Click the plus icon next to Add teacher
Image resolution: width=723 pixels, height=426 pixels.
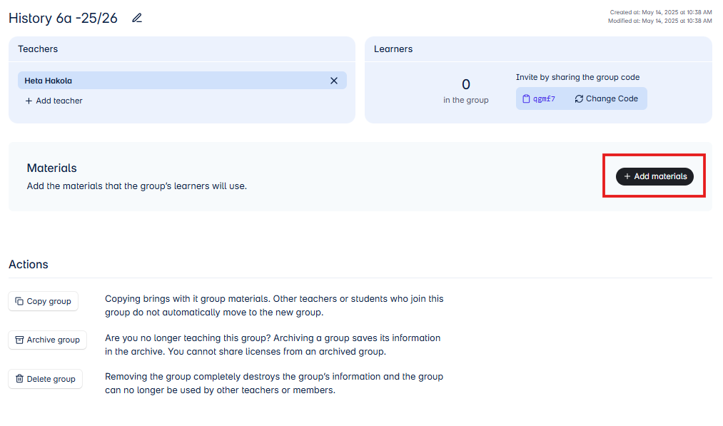29,101
